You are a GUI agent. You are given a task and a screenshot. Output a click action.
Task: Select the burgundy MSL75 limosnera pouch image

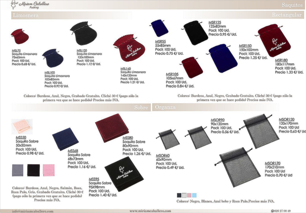tap(20, 36)
